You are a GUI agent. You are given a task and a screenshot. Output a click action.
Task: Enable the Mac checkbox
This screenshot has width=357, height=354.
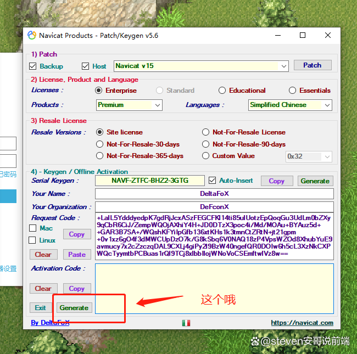(x=32, y=228)
